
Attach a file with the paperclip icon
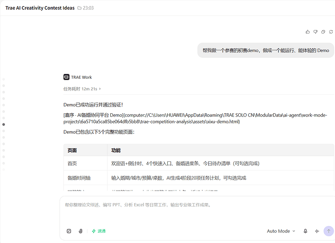[81, 231]
